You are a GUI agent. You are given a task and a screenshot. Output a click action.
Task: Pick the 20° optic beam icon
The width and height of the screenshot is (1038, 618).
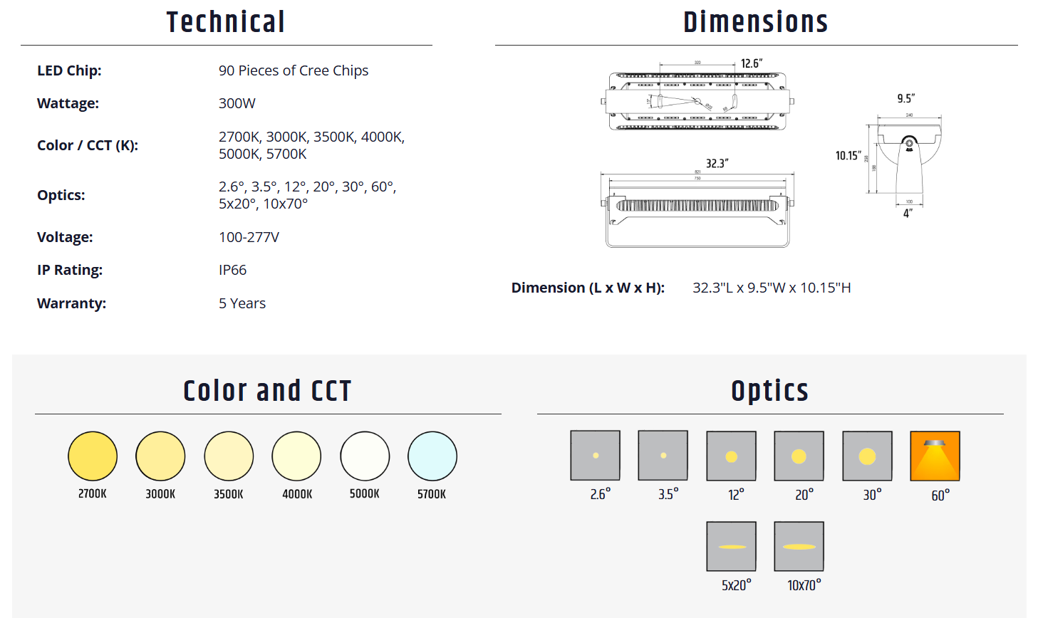(799, 456)
